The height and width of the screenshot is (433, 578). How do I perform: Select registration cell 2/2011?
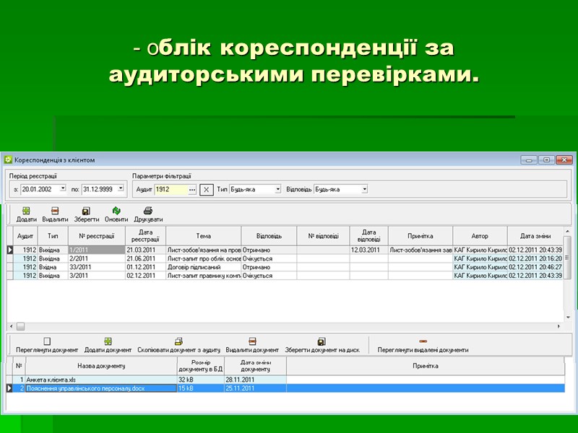(x=97, y=258)
